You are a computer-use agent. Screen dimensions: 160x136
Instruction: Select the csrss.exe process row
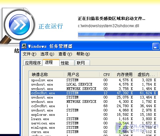pyautogui.click(x=94, y=132)
